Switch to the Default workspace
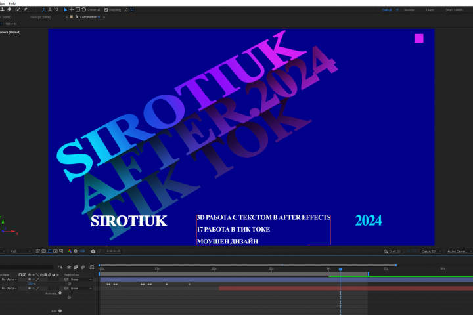Image resolution: width=473 pixels, height=315 pixels. pyautogui.click(x=387, y=10)
